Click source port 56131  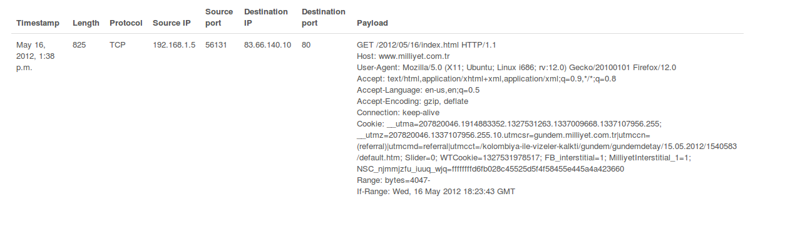(x=216, y=45)
